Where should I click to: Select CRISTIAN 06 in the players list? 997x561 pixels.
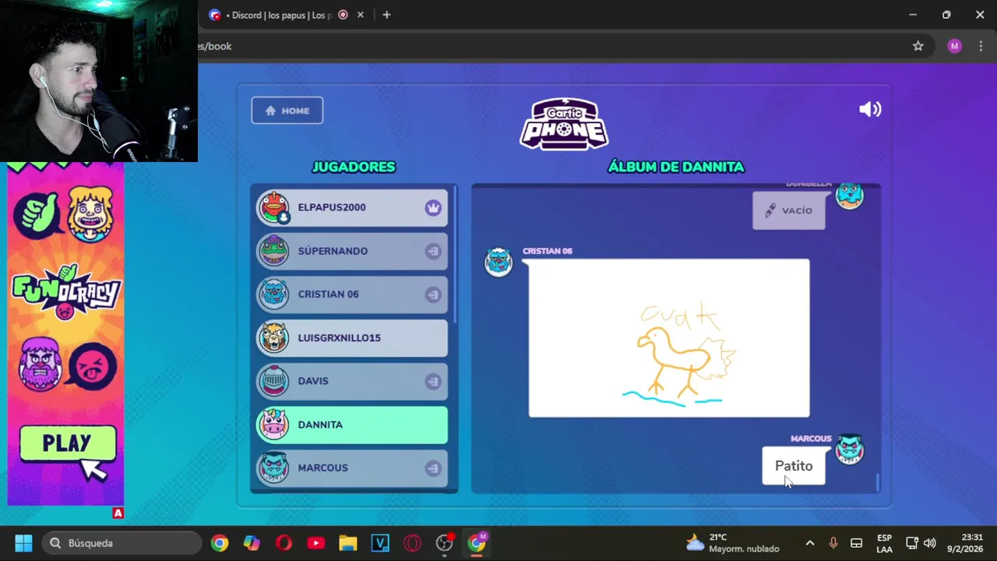[352, 294]
